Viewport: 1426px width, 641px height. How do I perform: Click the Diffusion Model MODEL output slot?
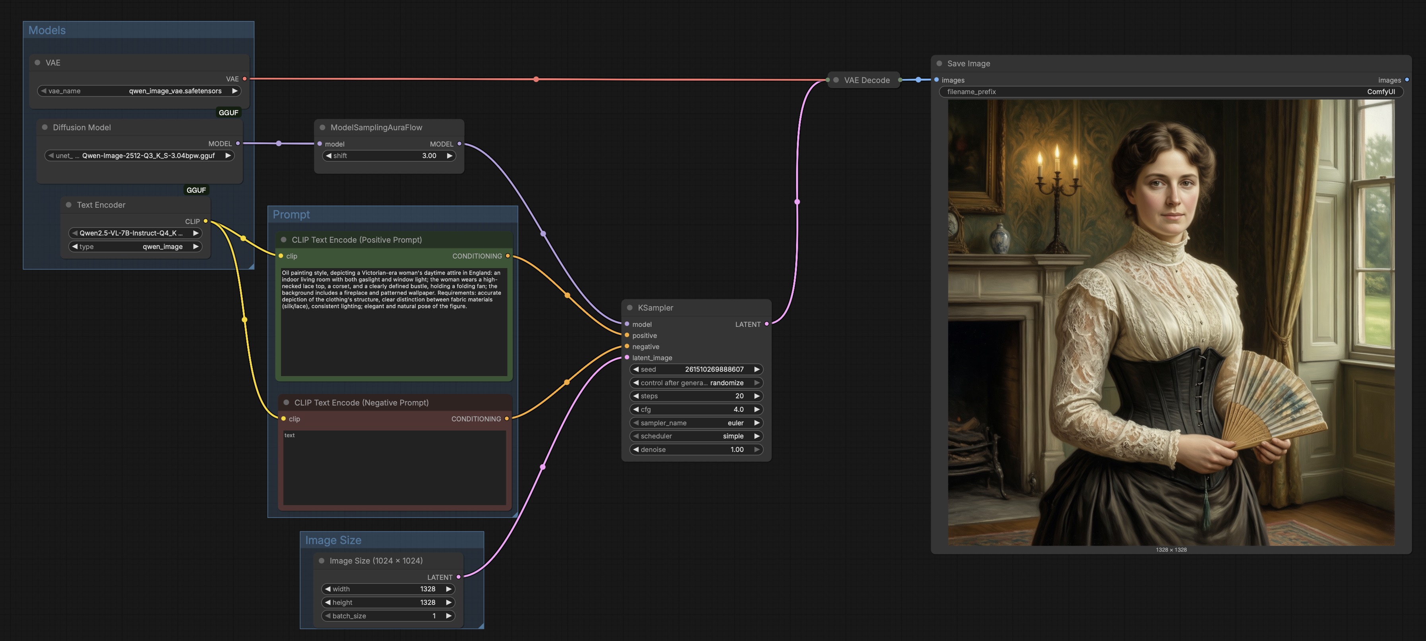[x=238, y=143]
